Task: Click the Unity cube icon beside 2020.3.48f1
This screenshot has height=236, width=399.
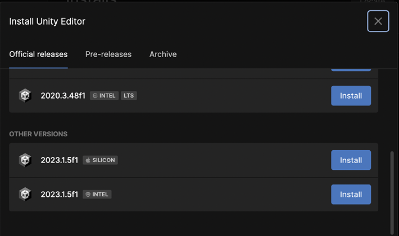Action: click(25, 96)
